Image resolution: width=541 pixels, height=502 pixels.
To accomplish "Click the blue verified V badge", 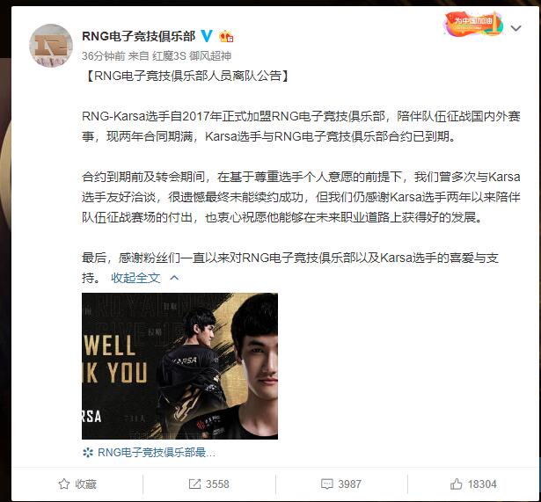I will point(207,35).
